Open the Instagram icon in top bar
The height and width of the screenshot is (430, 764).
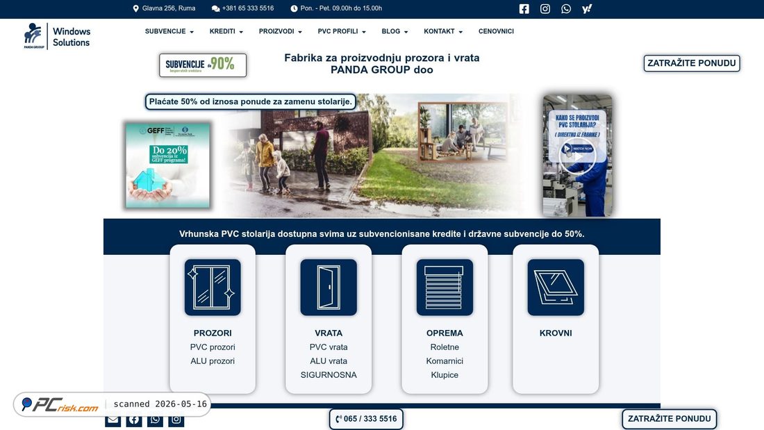click(x=545, y=9)
